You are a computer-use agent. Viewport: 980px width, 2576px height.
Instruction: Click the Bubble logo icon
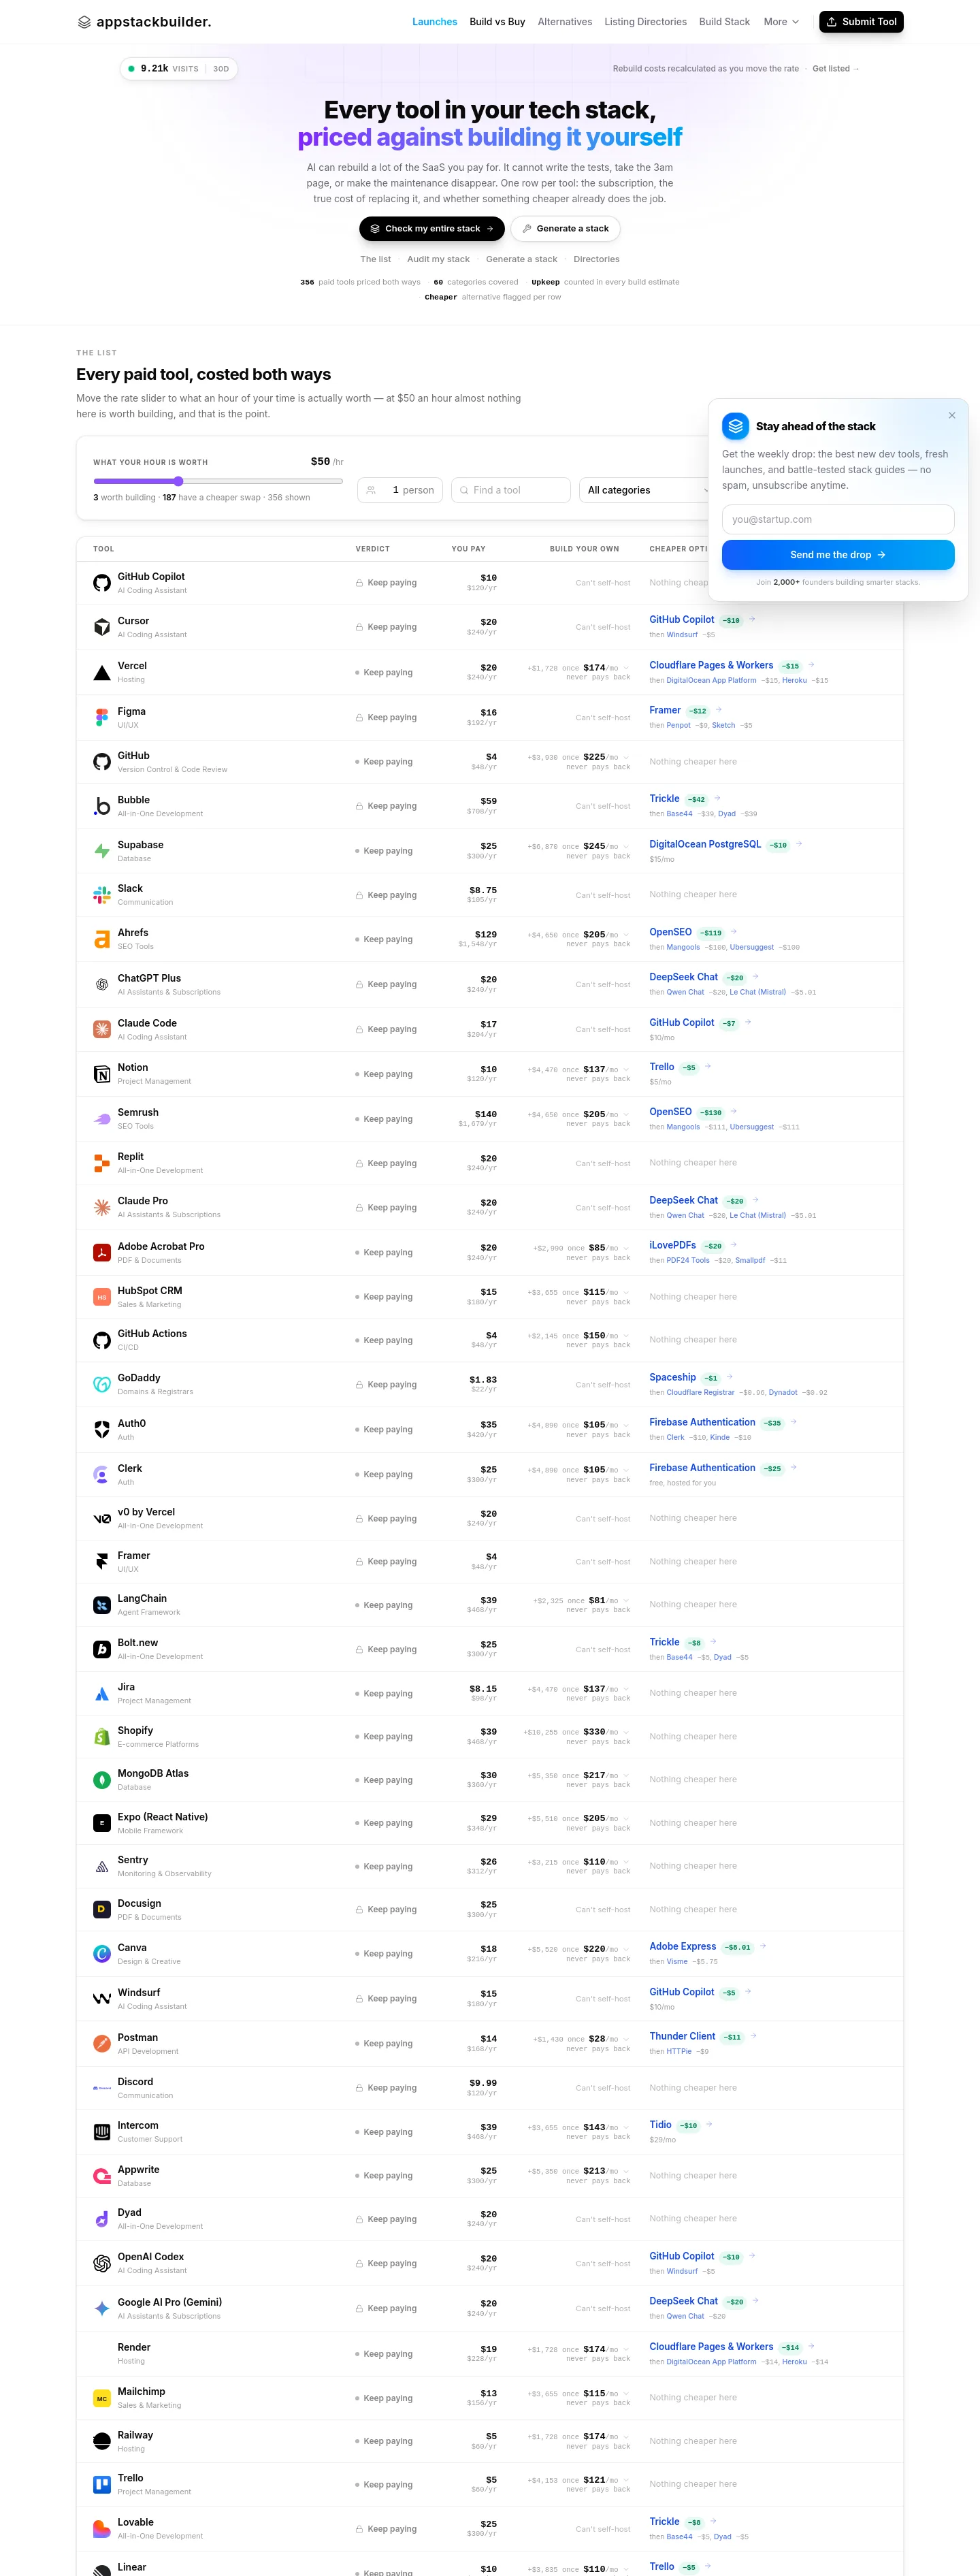(102, 806)
